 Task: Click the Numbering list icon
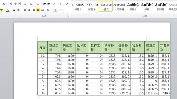(x=31, y=4)
